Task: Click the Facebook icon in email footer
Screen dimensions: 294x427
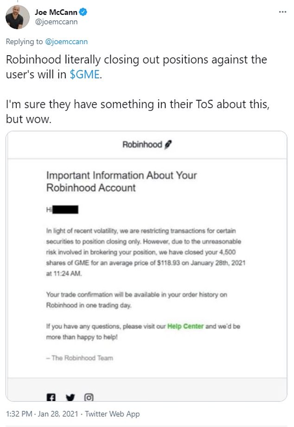Action: pos(51,397)
